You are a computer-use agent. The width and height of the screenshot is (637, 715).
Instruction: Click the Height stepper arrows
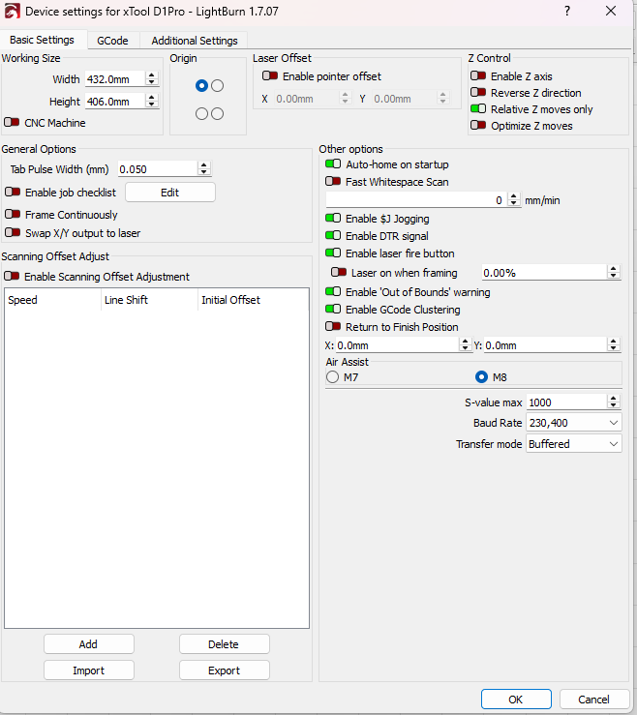[152, 101]
